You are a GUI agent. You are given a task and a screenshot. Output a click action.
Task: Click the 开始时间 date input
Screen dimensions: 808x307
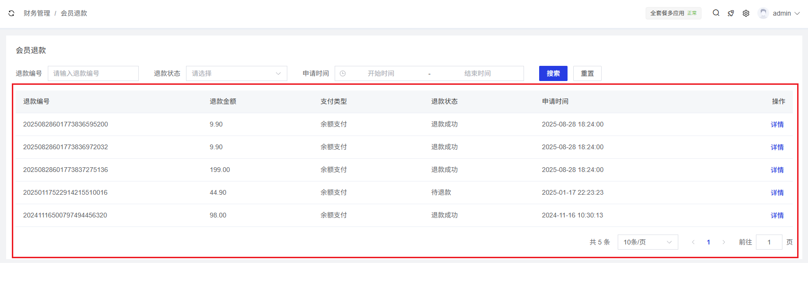click(x=381, y=73)
